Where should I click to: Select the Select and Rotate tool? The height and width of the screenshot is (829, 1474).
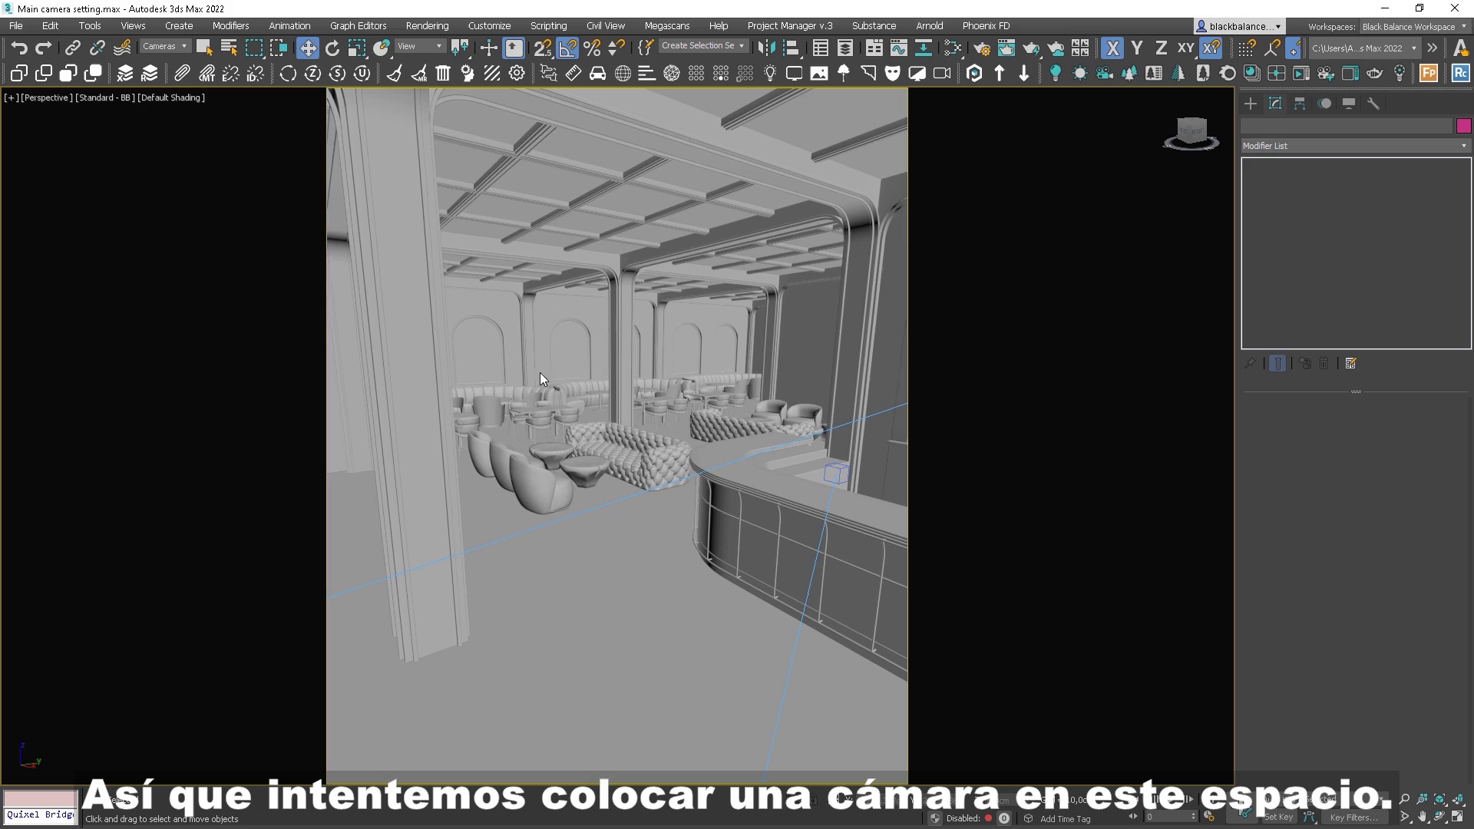tap(332, 47)
